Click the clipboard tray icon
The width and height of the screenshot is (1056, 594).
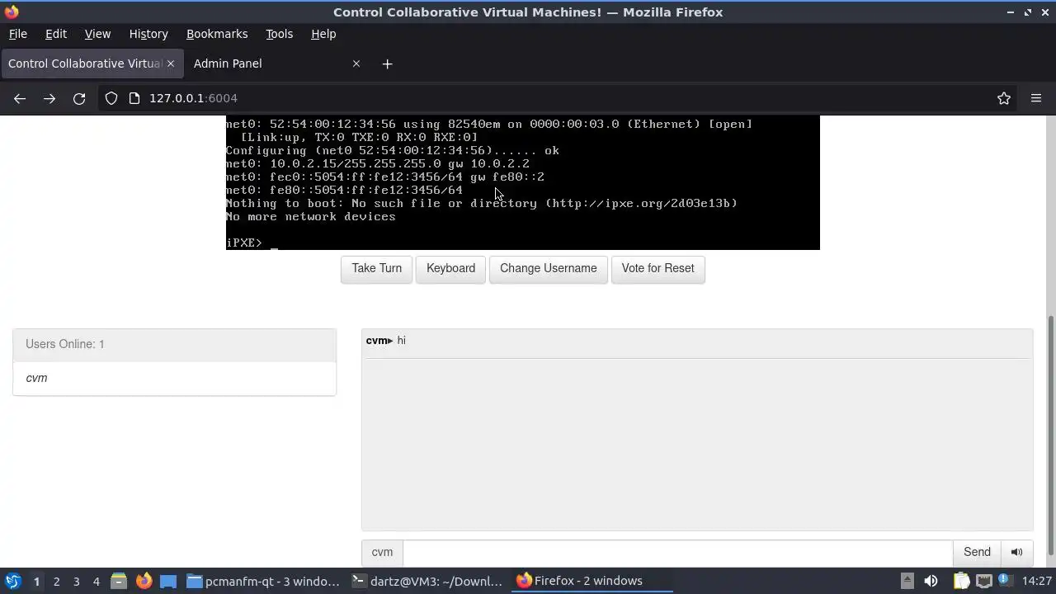(x=961, y=581)
